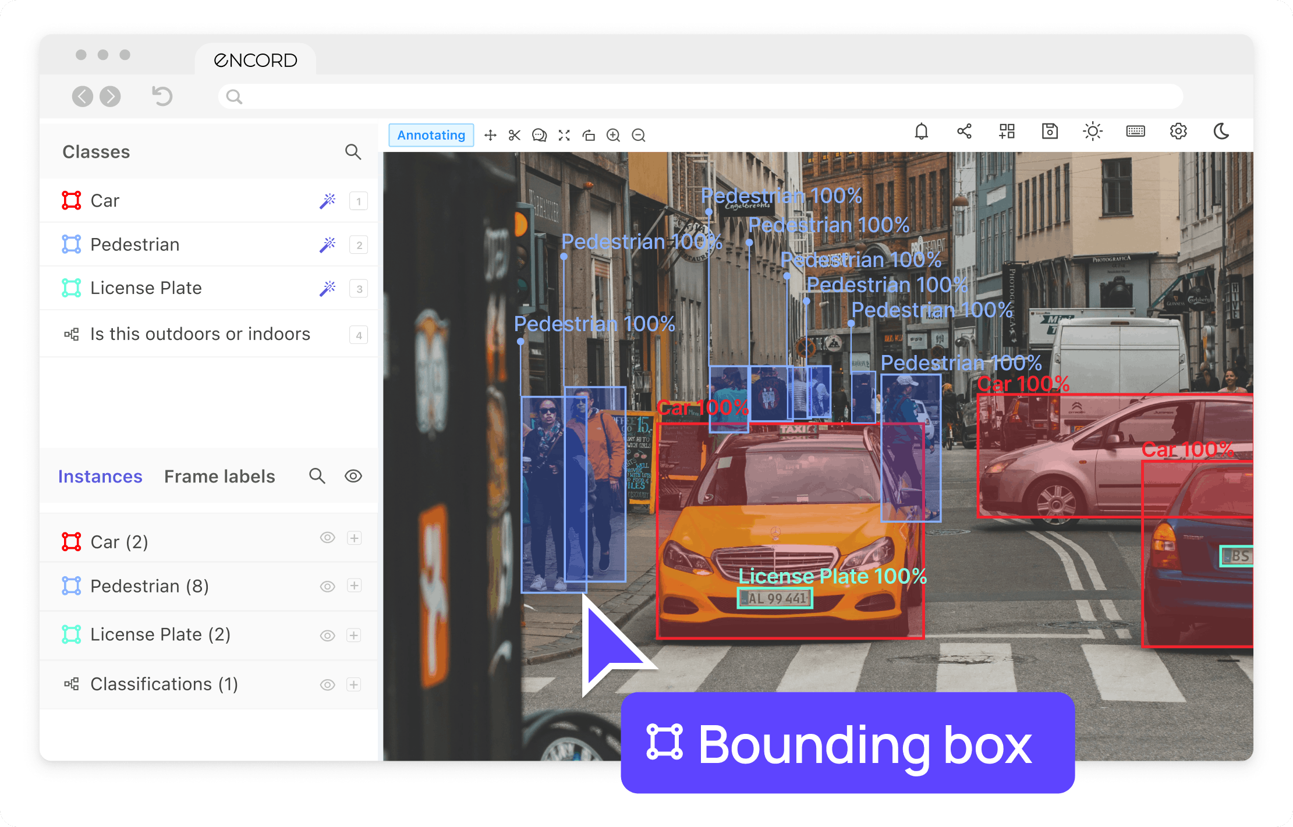Run auto-annotation wand for the Pedestrian class
The width and height of the screenshot is (1293, 827).
pos(328,244)
